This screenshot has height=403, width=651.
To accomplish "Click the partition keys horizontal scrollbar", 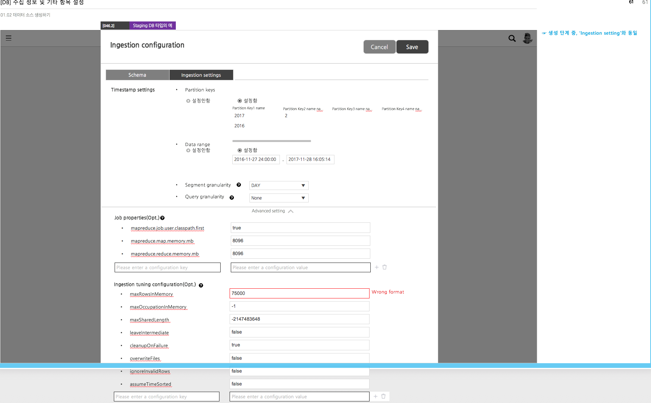I will [x=272, y=141].
